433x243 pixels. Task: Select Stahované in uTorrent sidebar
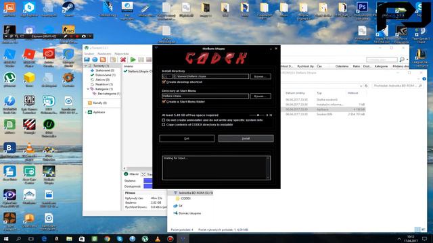104,70
